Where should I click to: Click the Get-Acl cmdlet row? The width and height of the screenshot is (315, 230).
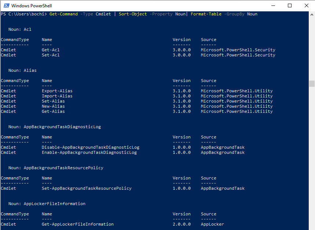(138, 50)
